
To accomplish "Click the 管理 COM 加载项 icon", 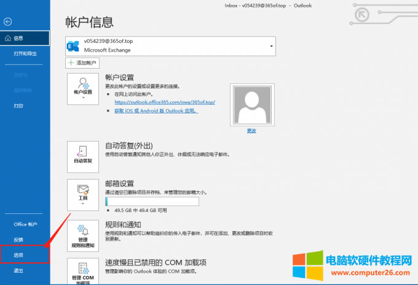I will tap(82, 271).
